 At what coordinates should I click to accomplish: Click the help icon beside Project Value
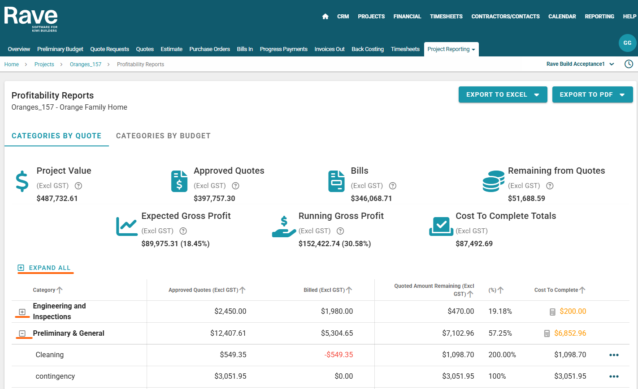78,186
